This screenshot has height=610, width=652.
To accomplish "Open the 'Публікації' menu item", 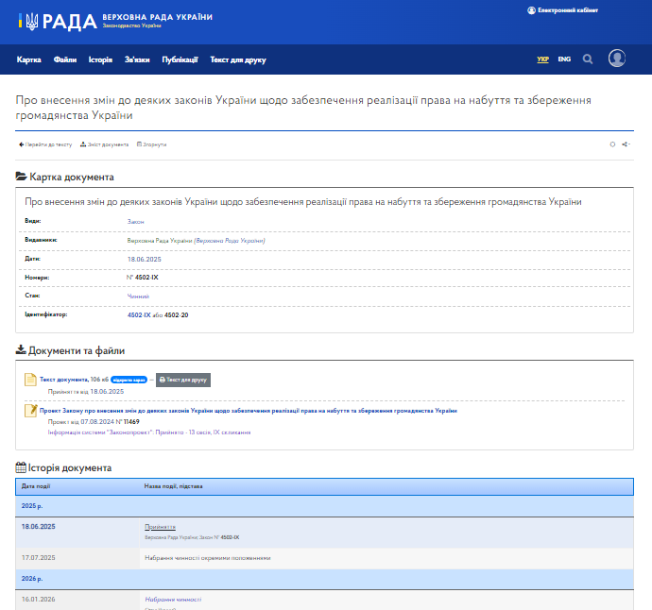I will point(180,59).
